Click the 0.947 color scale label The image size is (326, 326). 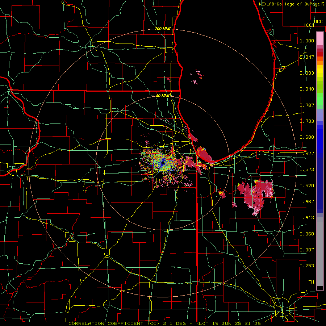pyautogui.click(x=307, y=57)
